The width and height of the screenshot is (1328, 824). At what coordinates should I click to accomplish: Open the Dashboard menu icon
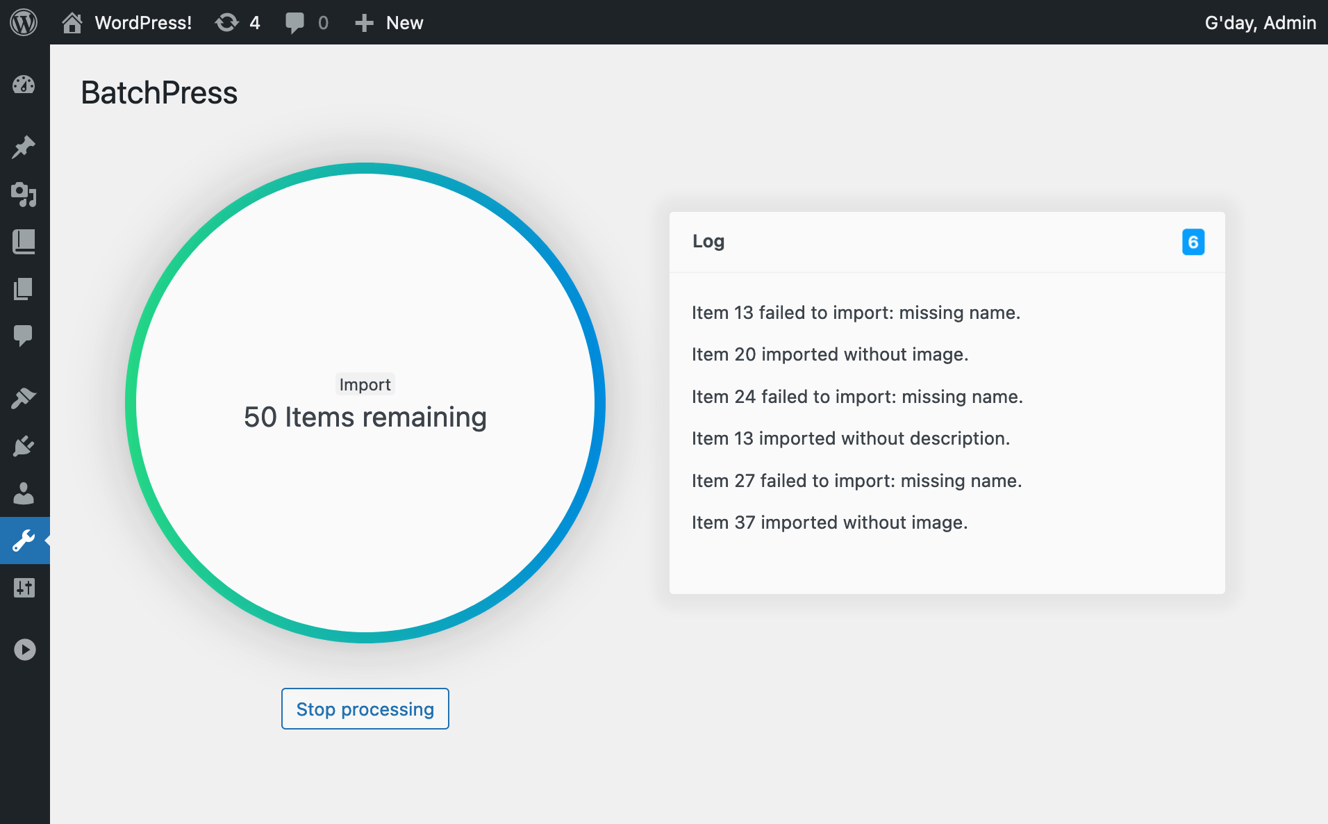click(24, 85)
